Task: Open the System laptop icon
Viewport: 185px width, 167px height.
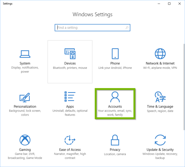Action: pos(25,54)
